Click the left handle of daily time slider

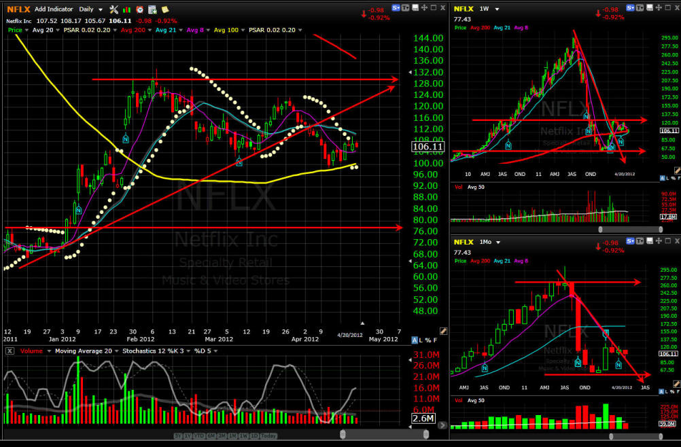pos(343,434)
